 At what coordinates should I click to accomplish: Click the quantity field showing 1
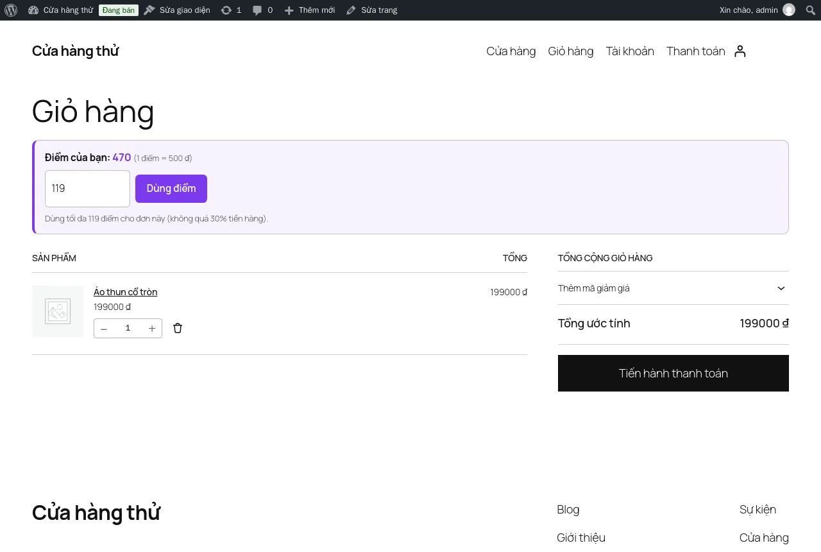(128, 328)
